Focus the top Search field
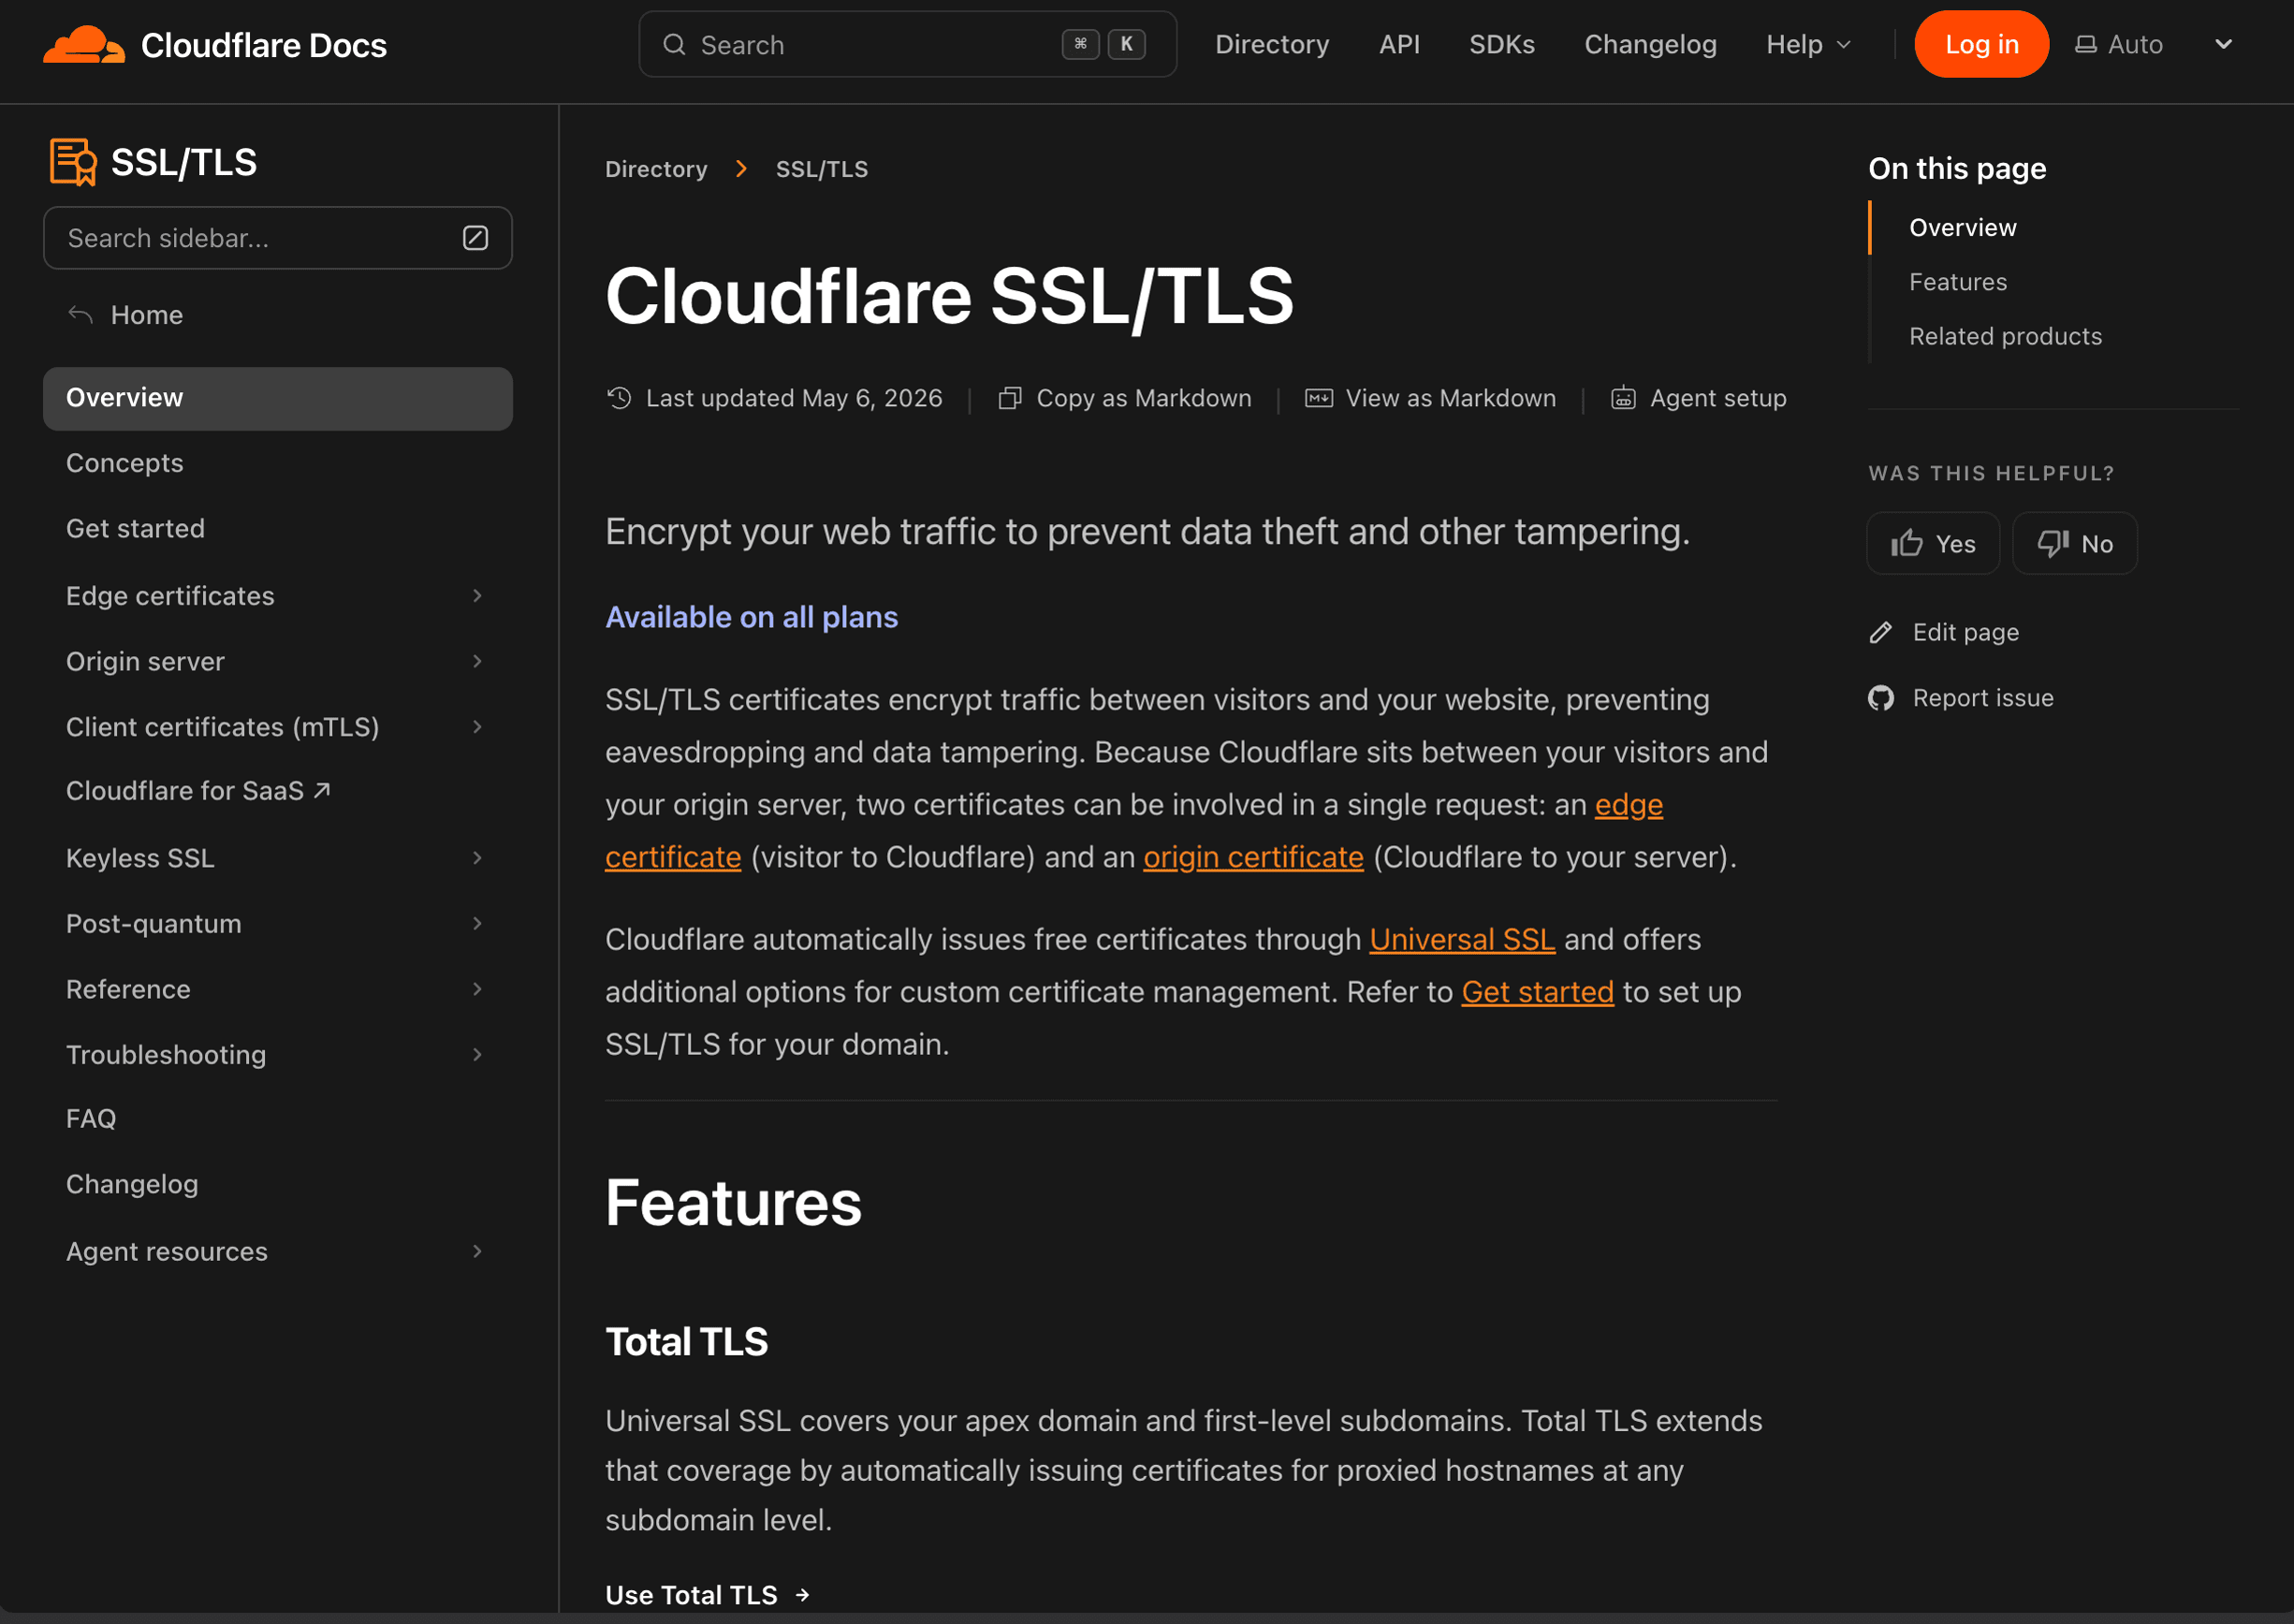Image resolution: width=2294 pixels, height=1624 pixels. pyautogui.click(x=907, y=45)
